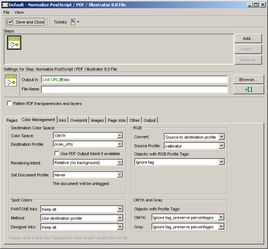Enable Use PDF Output Intent if available

click(57, 153)
